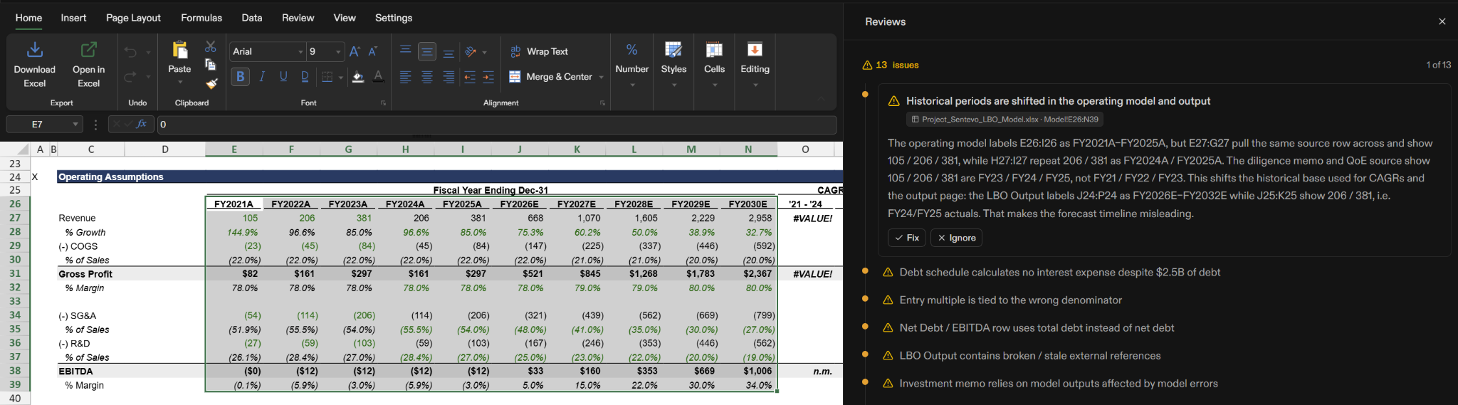Align cell text to the left

[x=405, y=77]
